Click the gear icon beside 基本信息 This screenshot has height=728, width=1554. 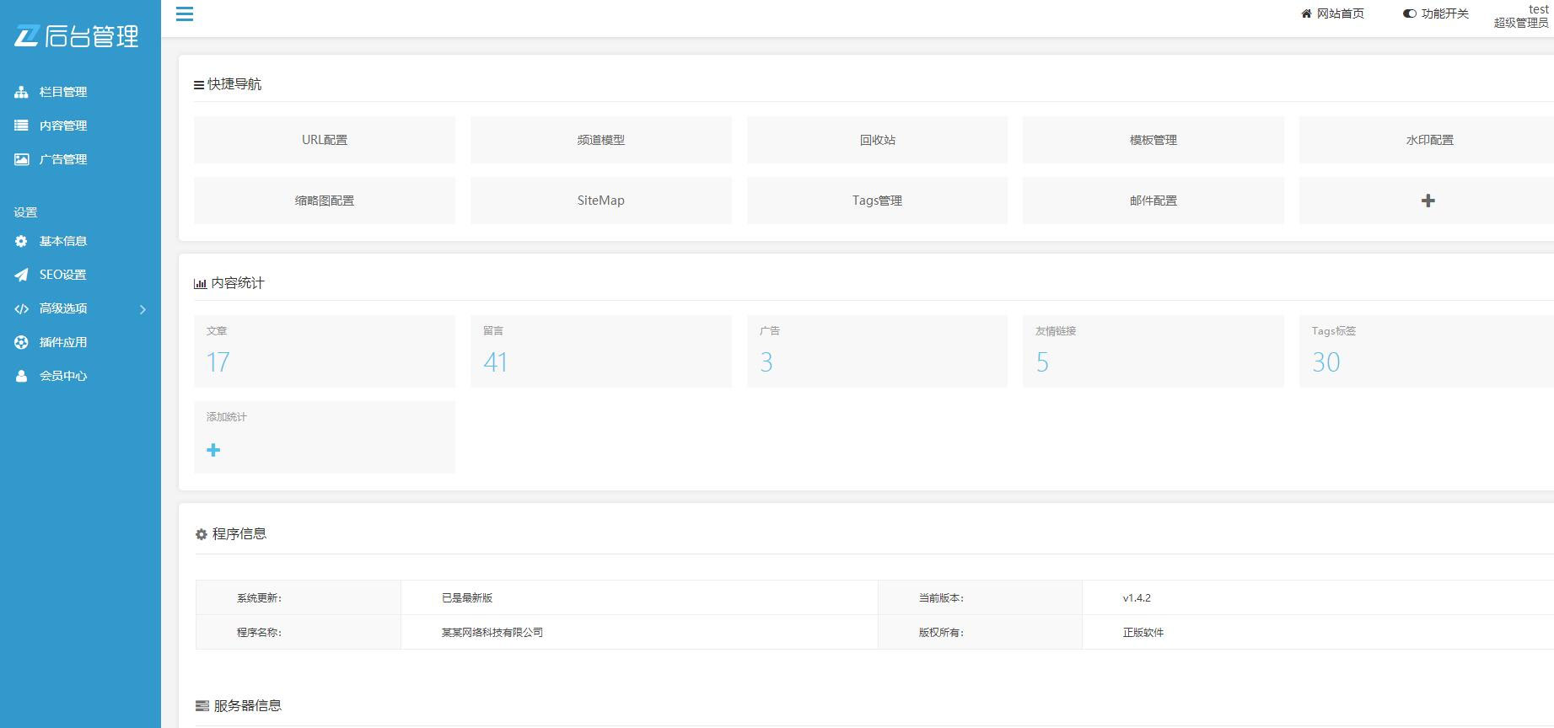click(22, 241)
